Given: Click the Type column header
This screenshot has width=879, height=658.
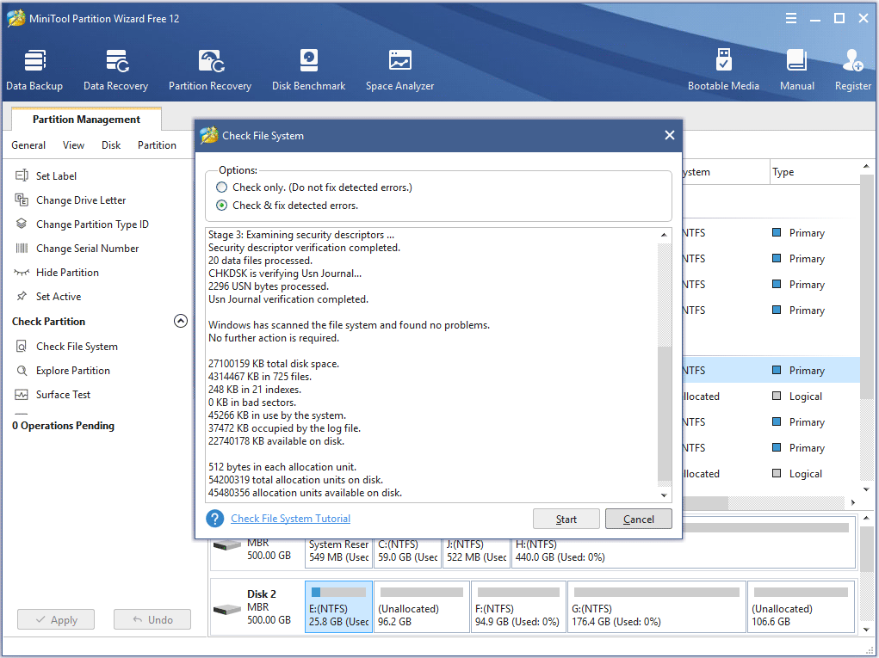Looking at the screenshot, I should click(814, 172).
